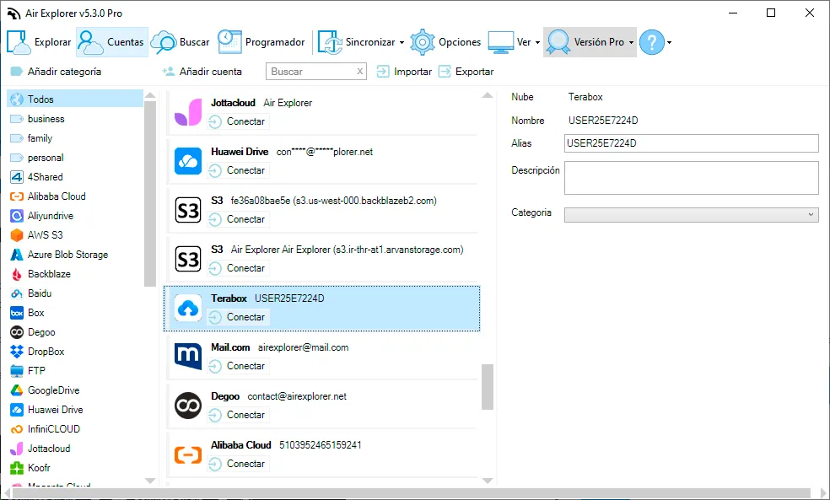Click the category list scroll-down arrow
The height and width of the screenshot is (500, 830).
(150, 481)
